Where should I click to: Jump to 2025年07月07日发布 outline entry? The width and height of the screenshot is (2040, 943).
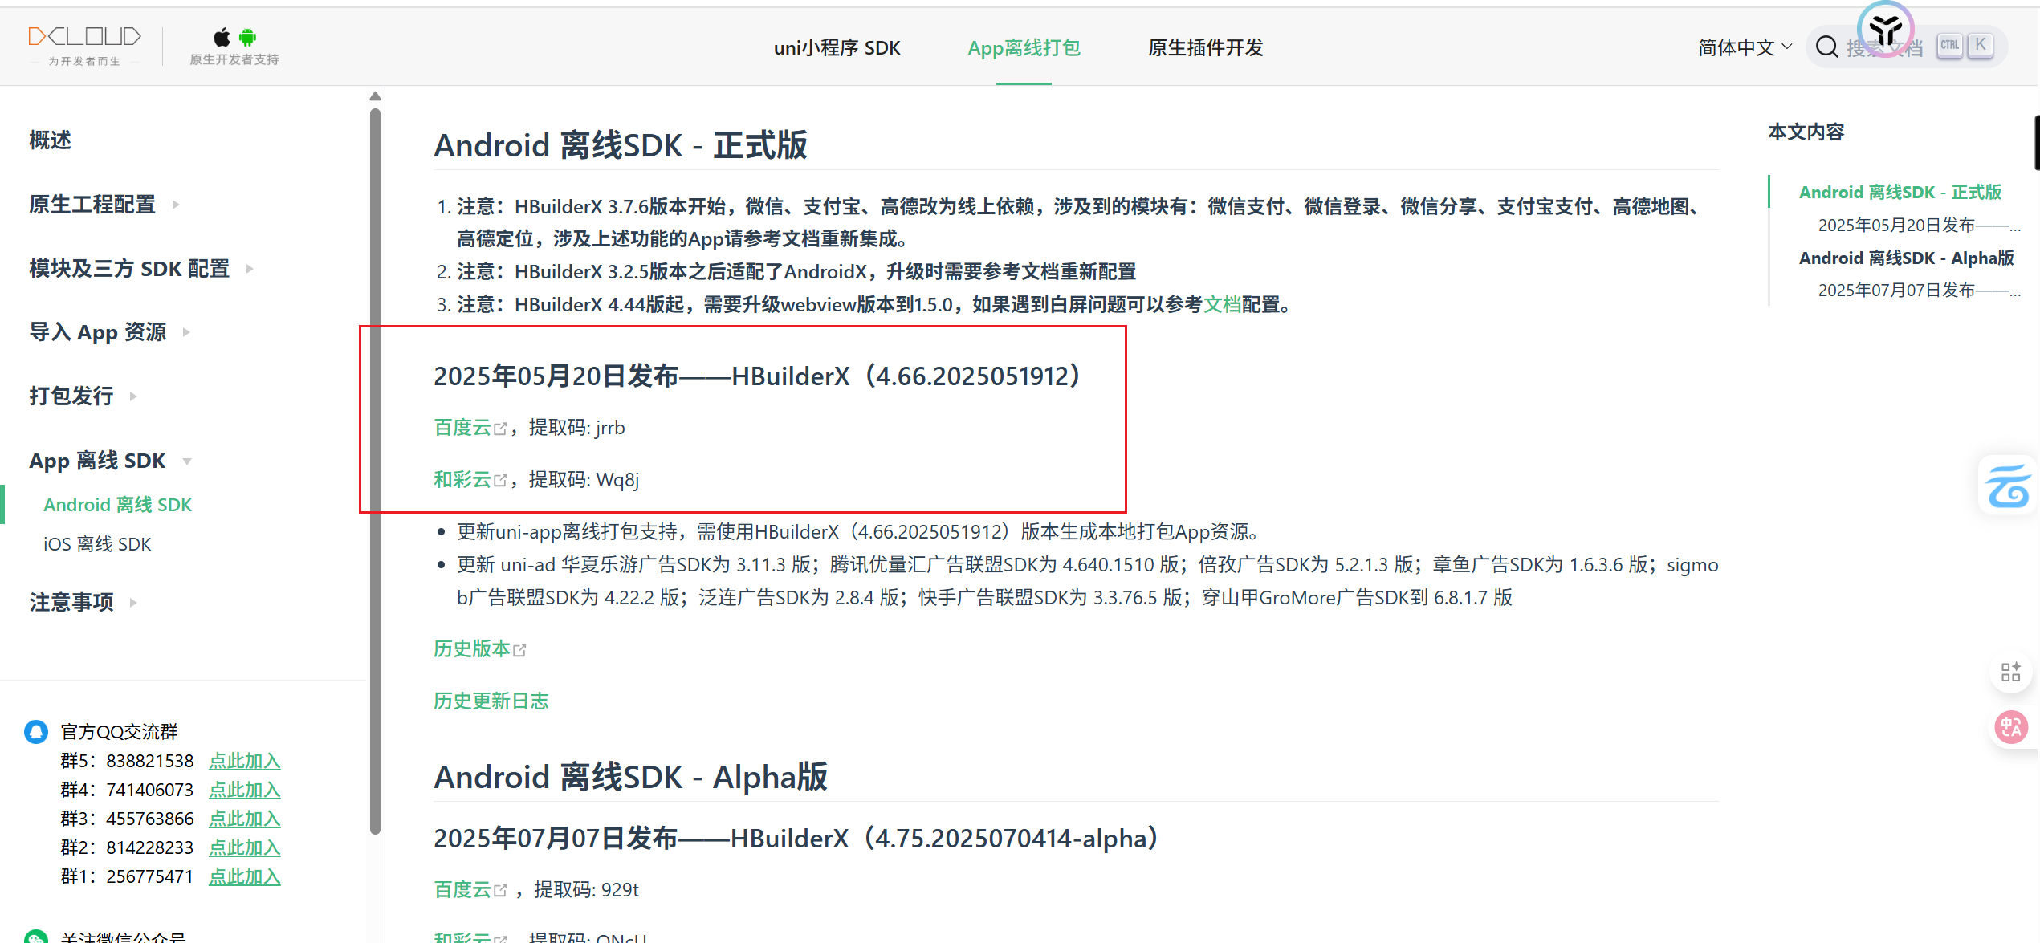[1918, 291]
